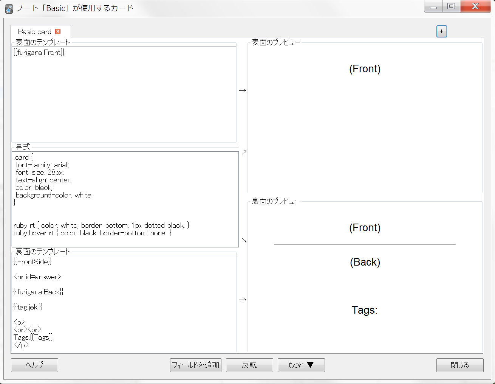Close the Basic_card tab with red X
This screenshot has width=495, height=384.
58,31
